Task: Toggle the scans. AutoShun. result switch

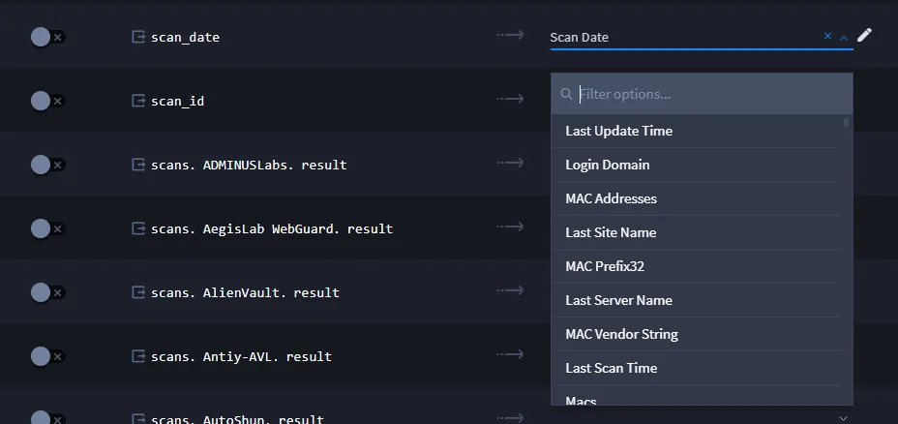Action: click(x=48, y=418)
